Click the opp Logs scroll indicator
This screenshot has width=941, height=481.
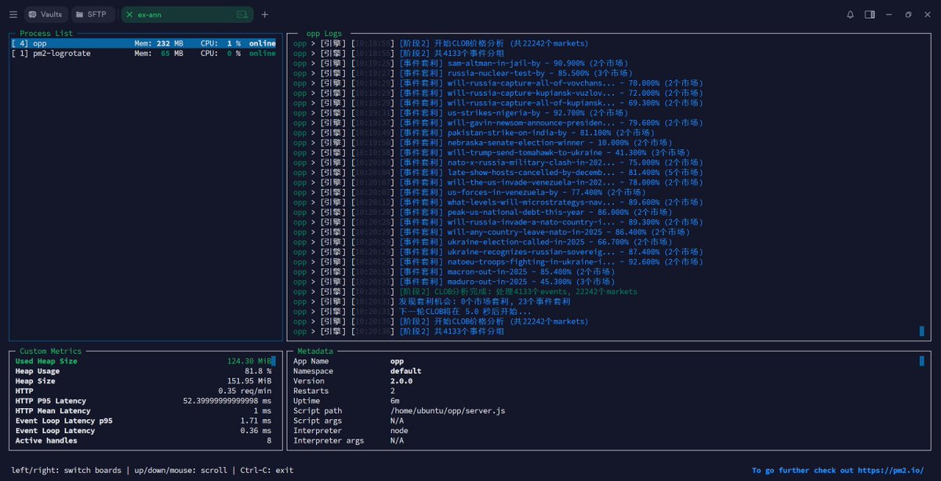click(x=921, y=332)
